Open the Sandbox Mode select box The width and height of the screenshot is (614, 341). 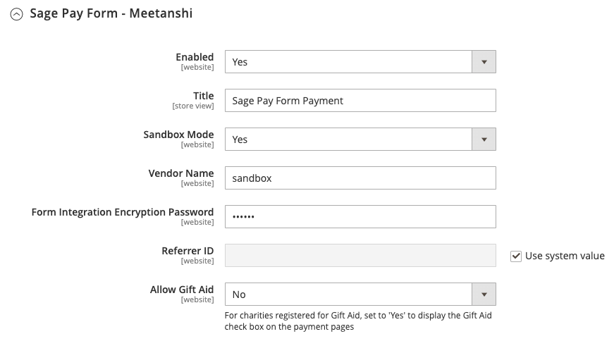click(360, 139)
